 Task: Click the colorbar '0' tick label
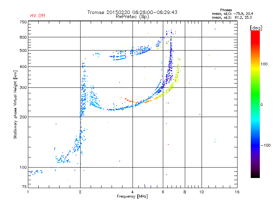coord(262,105)
